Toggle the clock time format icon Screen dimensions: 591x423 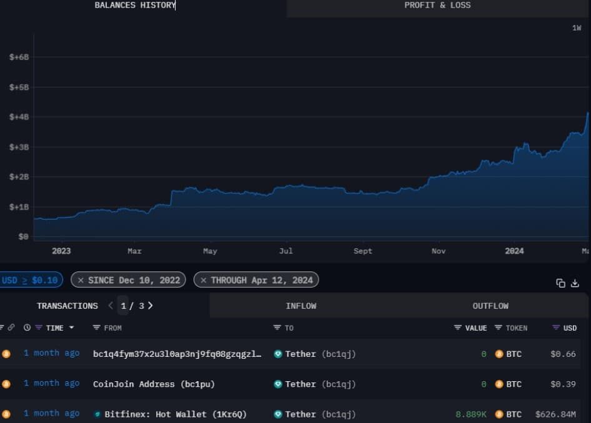pyautogui.click(x=27, y=328)
